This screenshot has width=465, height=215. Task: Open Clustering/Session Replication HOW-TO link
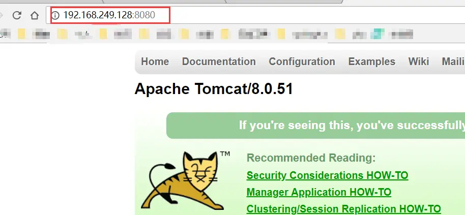(x=344, y=209)
